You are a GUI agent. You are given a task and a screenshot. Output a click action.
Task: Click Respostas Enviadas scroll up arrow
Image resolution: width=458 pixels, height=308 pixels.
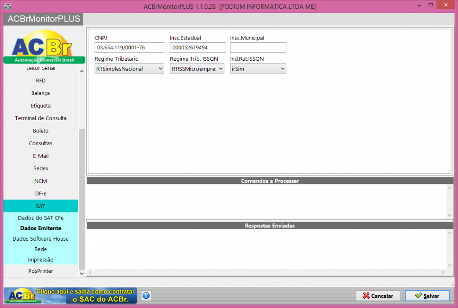coord(450,233)
